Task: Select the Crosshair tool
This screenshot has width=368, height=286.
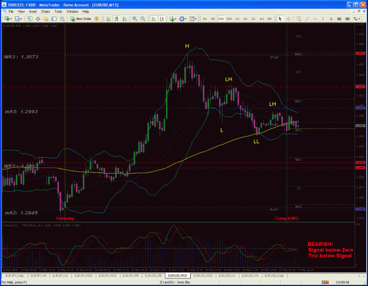Action: [x=288, y=19]
